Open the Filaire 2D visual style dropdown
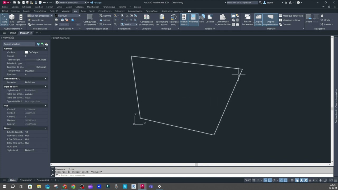This screenshot has width=338, height=190. pos(67,16)
